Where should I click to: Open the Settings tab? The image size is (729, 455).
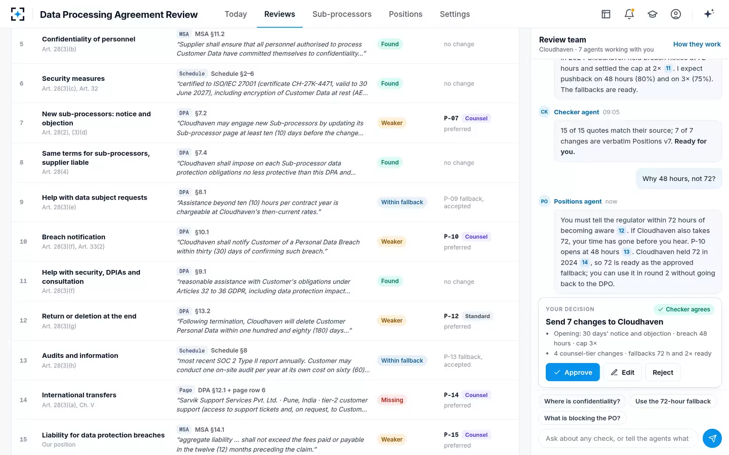(455, 14)
